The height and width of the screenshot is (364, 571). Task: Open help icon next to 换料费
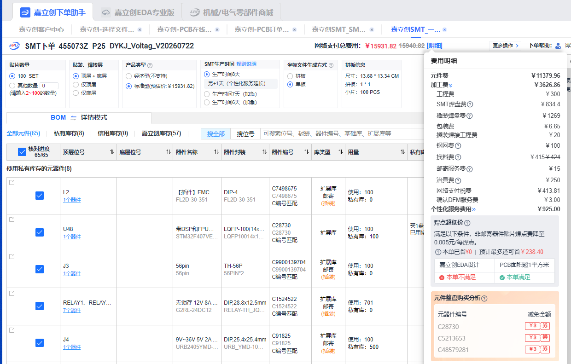458,157
